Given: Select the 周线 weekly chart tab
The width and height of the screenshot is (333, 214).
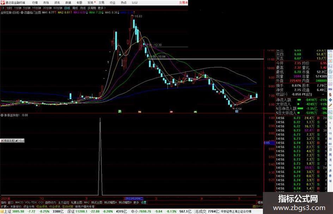Looking at the screenshot, I should pyautogui.click(x=75, y=8).
